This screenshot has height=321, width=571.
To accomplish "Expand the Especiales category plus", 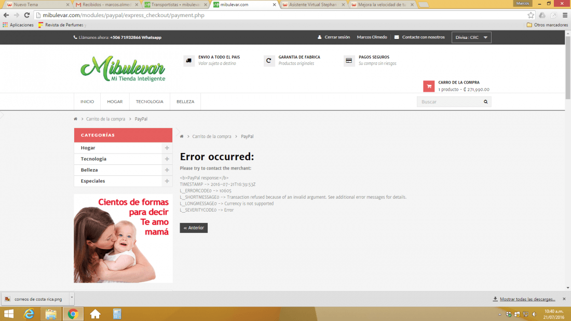I will [167, 181].
